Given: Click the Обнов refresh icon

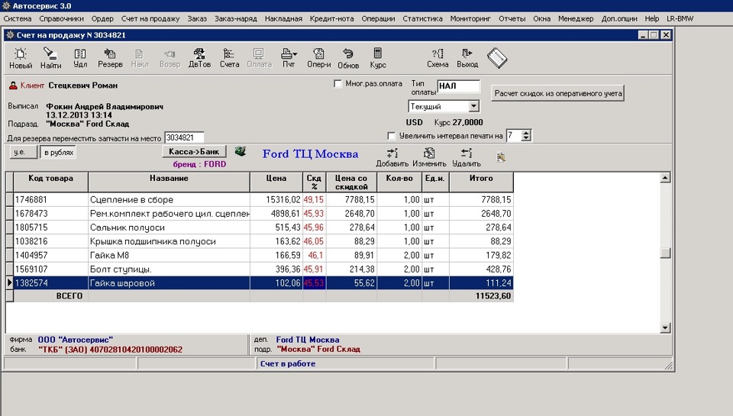Looking at the screenshot, I should pos(348,59).
